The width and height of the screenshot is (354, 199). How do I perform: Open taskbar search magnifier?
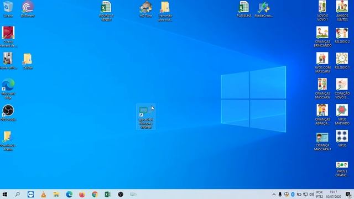(x=17, y=194)
